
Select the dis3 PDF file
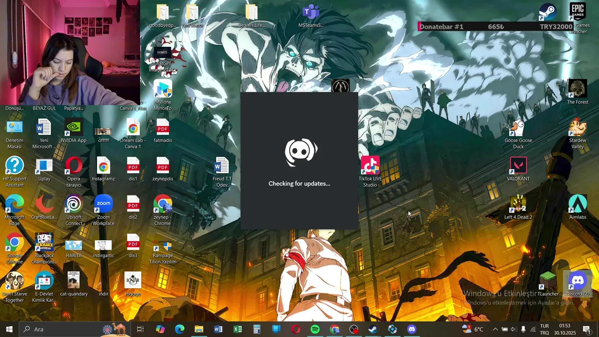(133, 246)
